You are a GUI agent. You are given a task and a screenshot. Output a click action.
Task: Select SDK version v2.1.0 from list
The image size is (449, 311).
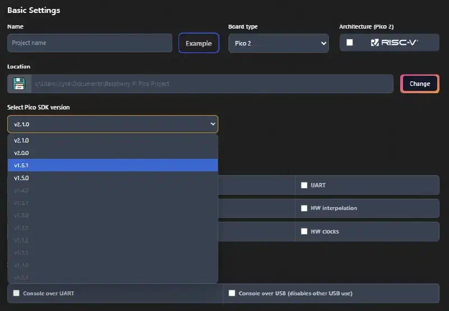pos(113,140)
